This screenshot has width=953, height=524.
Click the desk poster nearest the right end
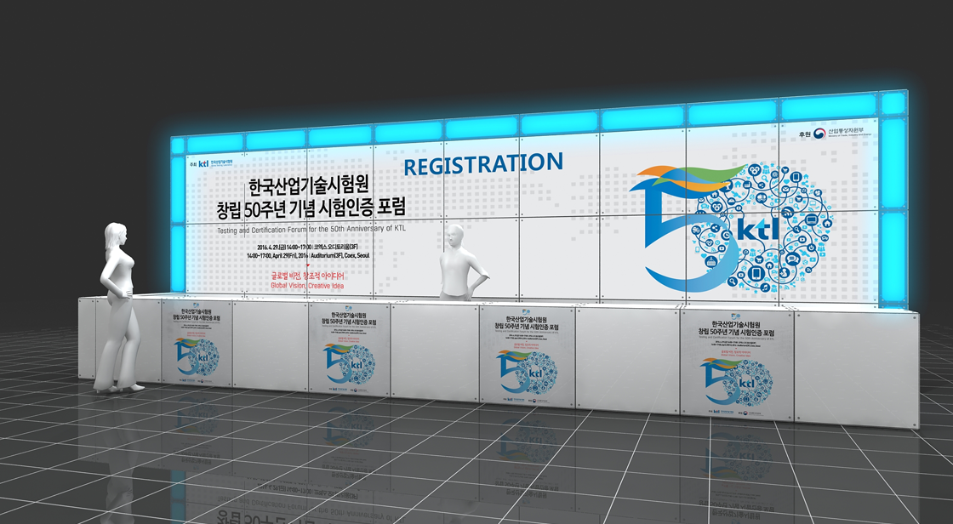pyautogui.click(x=737, y=363)
